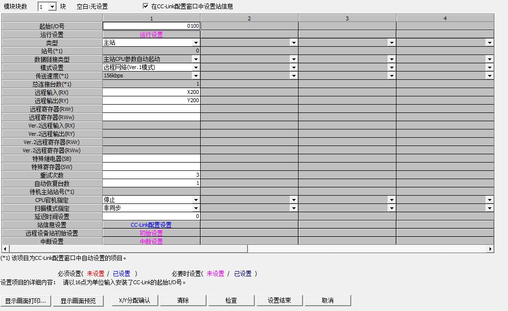508x311 pixels.
Task: Open the 数据链接类型 dropdown in column 1
Action: [x=196, y=59]
